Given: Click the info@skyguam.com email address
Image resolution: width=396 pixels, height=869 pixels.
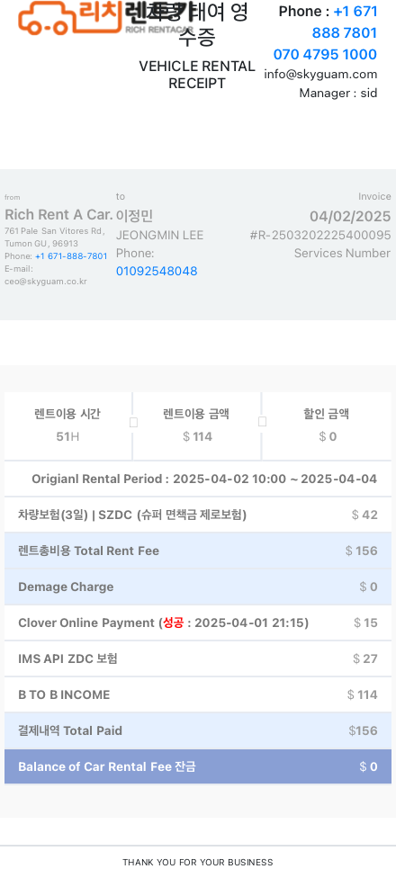Looking at the screenshot, I should pos(320,75).
